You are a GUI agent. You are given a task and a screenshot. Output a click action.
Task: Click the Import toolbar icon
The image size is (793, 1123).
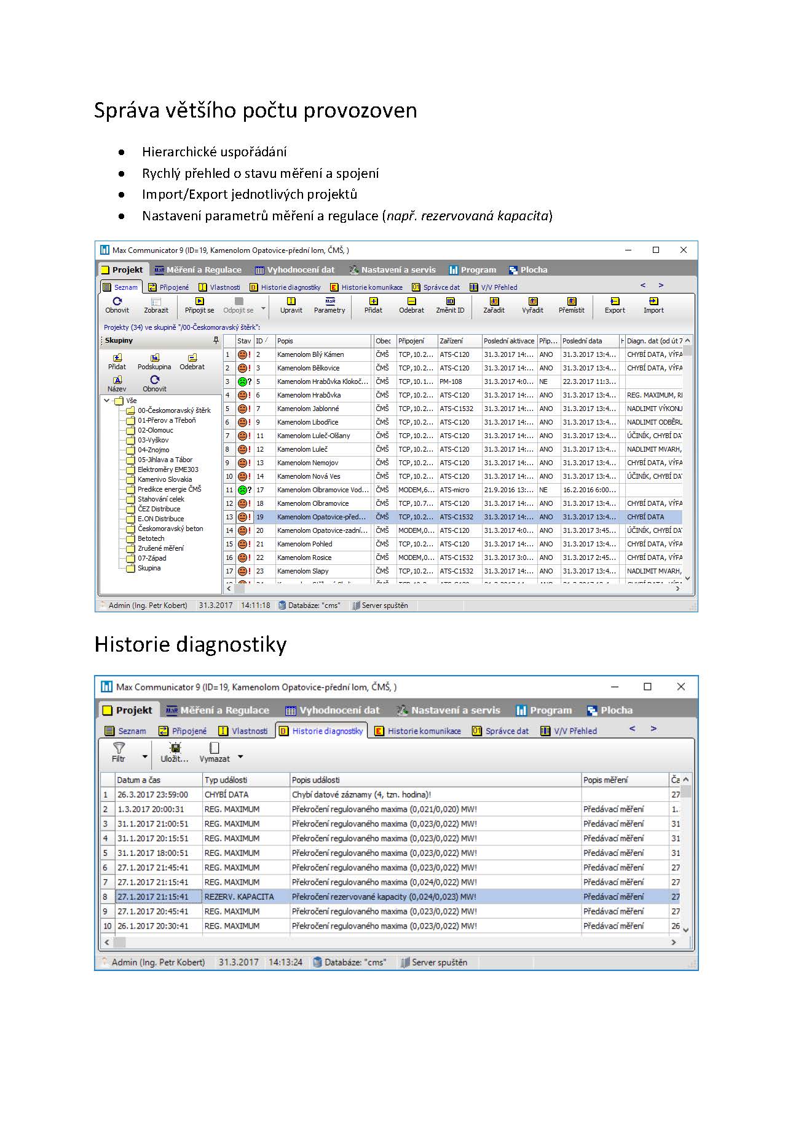coord(653,305)
